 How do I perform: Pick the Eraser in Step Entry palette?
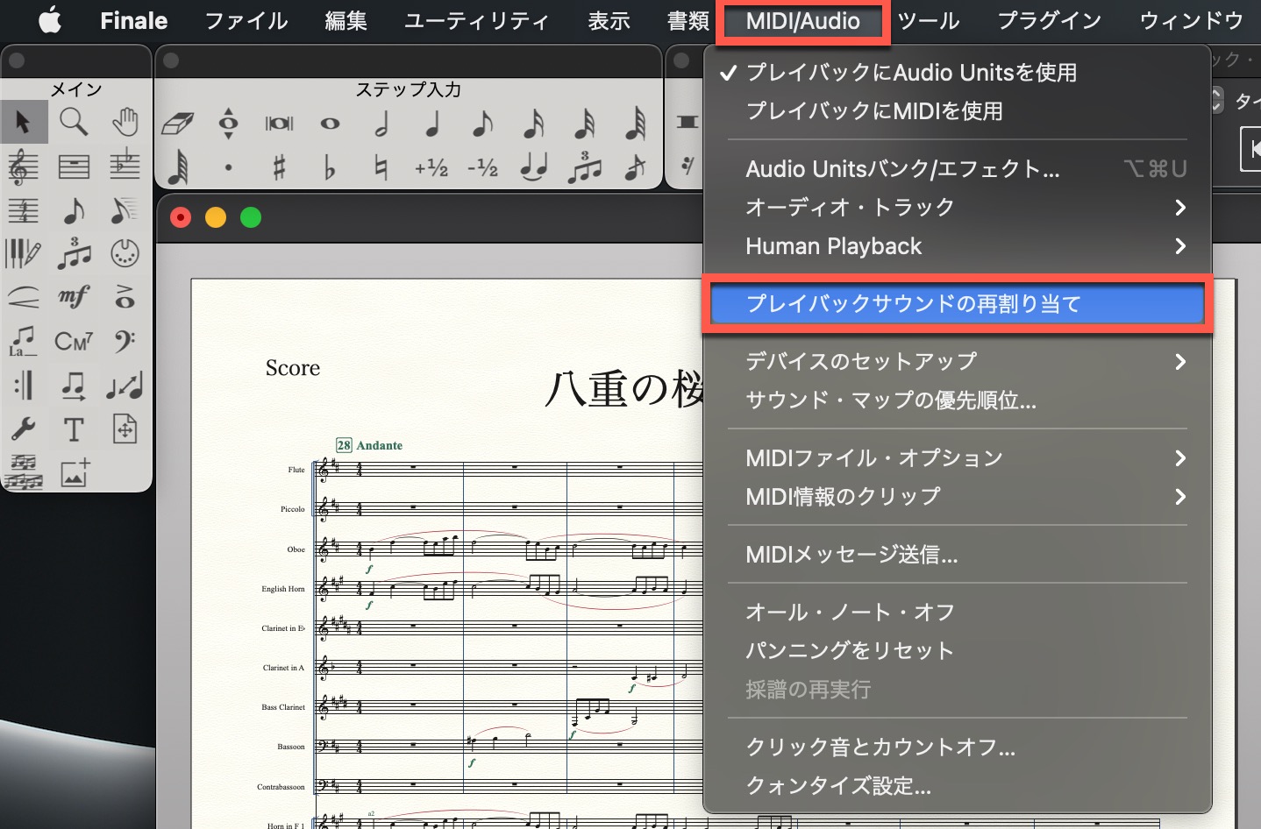pos(177,124)
